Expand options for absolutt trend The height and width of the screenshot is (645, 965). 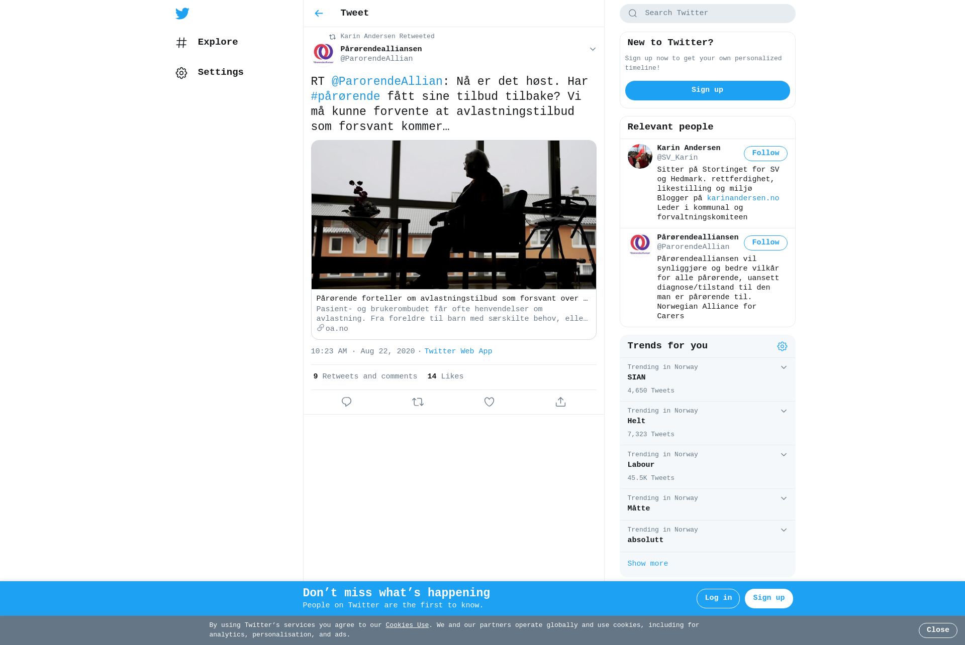[784, 530]
